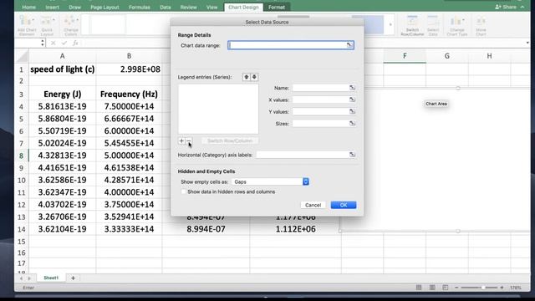
Task: Collapse the ribbon with the chevron
Action: [x=522, y=7]
